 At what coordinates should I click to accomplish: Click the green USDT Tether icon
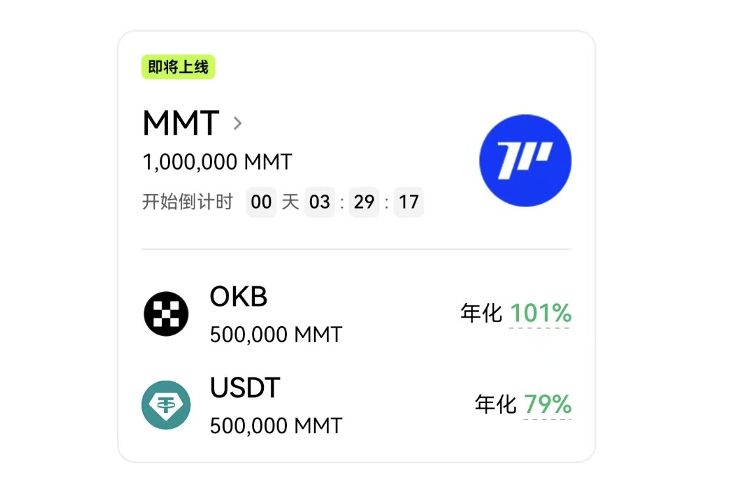tap(166, 405)
